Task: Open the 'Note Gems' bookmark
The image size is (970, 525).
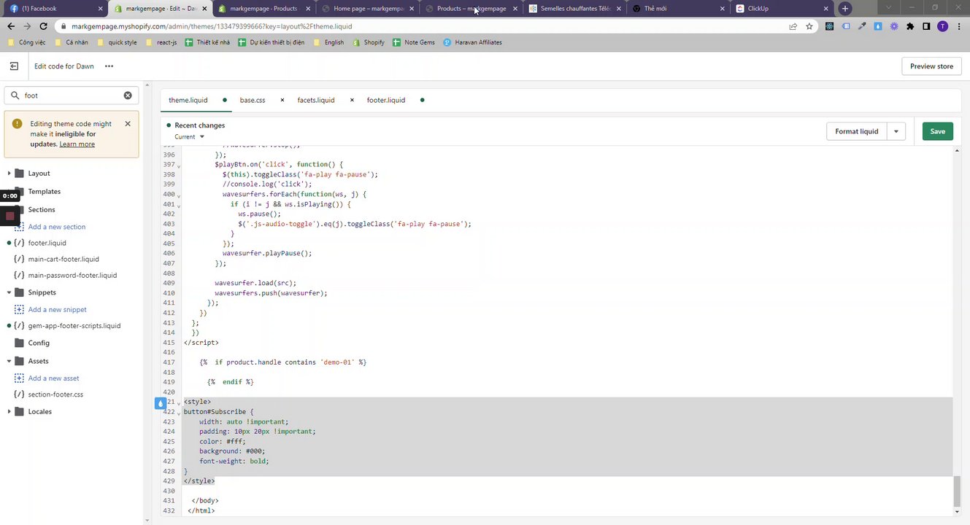Action: [x=414, y=42]
